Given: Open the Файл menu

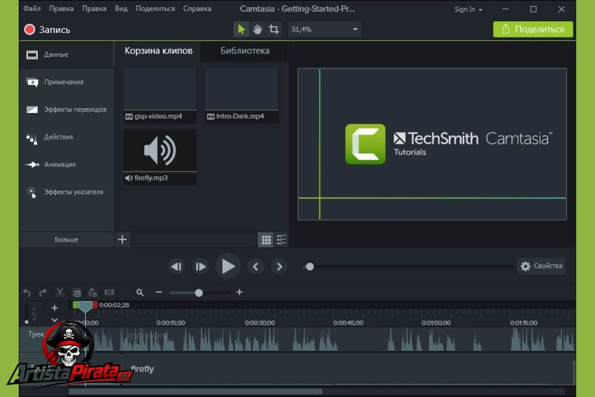Looking at the screenshot, I should 32,8.
